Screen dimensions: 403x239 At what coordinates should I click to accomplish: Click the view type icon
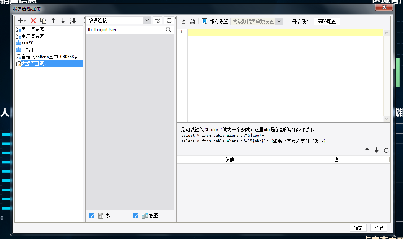145,216
